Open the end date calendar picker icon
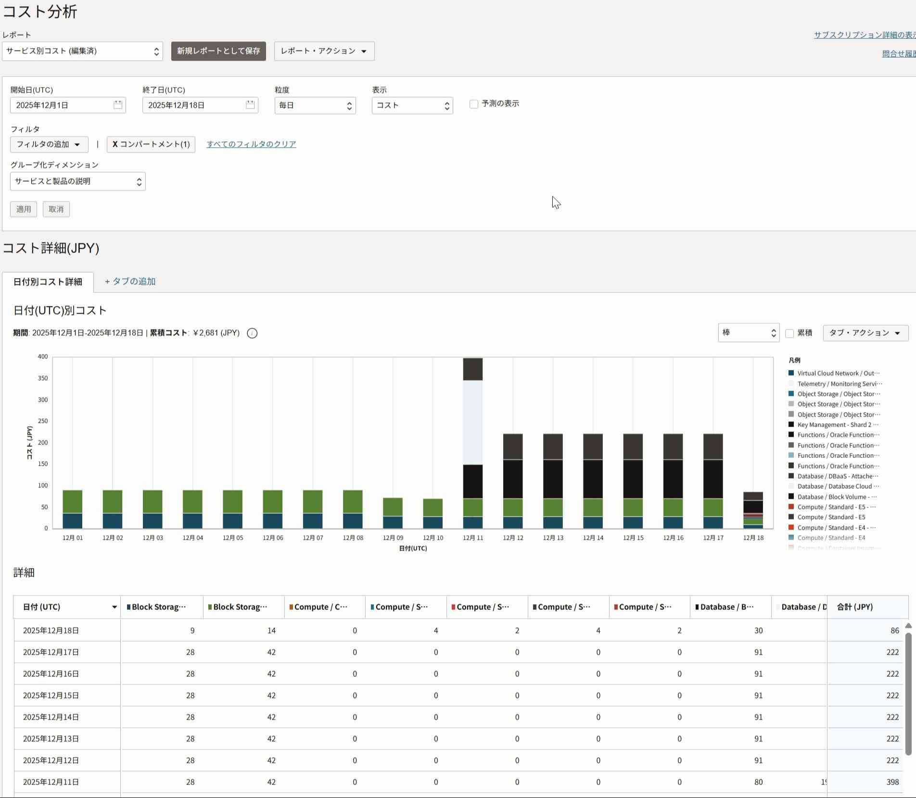 point(250,105)
